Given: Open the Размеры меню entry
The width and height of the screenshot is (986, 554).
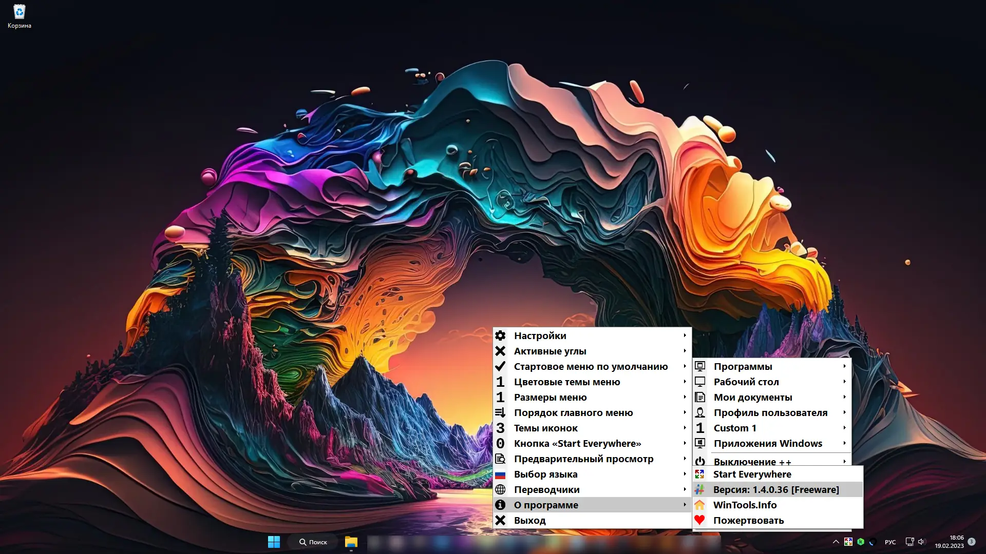Looking at the screenshot, I should (x=550, y=397).
